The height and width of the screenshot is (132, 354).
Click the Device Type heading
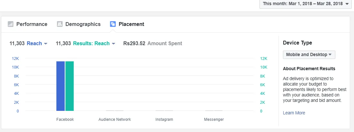tap(297, 43)
